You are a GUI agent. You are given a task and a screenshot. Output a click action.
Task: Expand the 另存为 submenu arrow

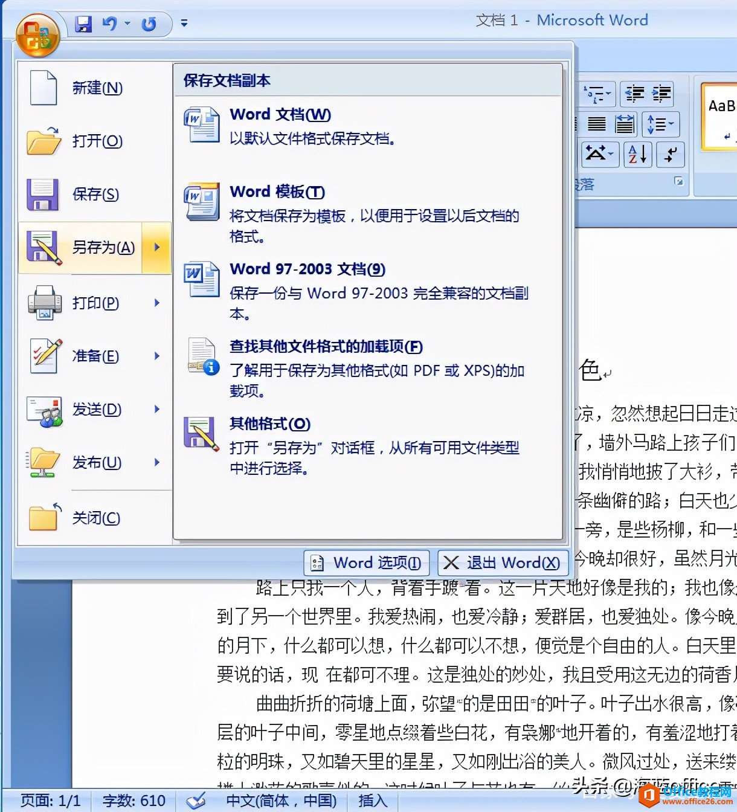click(157, 247)
